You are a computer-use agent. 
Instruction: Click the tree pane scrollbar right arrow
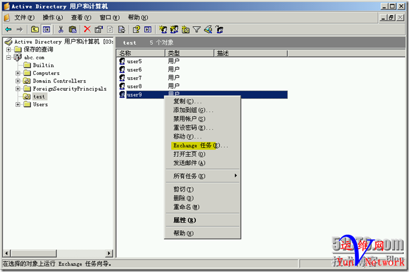pos(110,253)
